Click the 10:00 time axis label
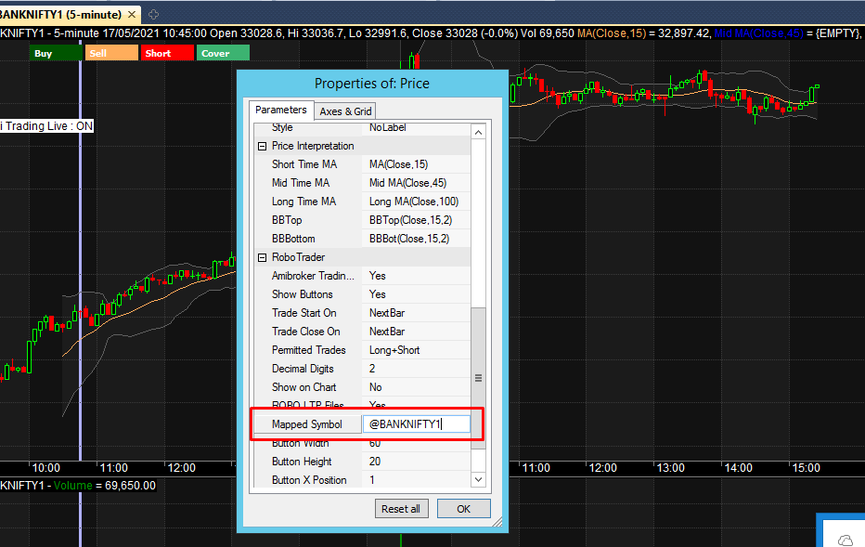The height and width of the screenshot is (547, 865). [x=45, y=468]
